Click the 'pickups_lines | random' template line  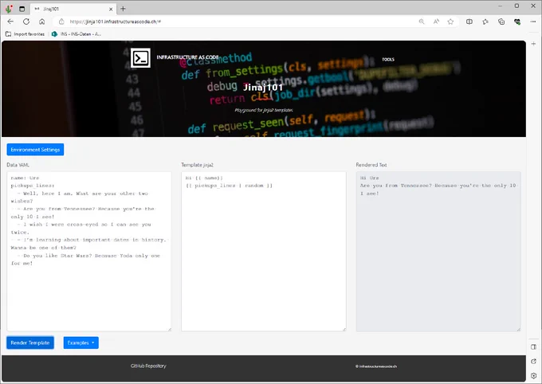[230, 186]
